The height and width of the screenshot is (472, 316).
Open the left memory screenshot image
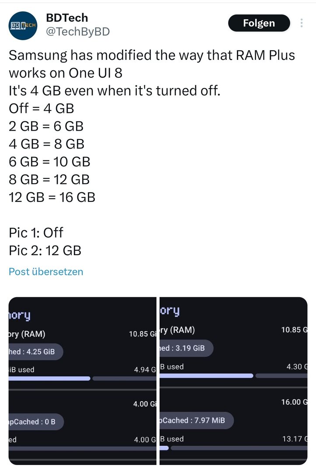point(82,380)
